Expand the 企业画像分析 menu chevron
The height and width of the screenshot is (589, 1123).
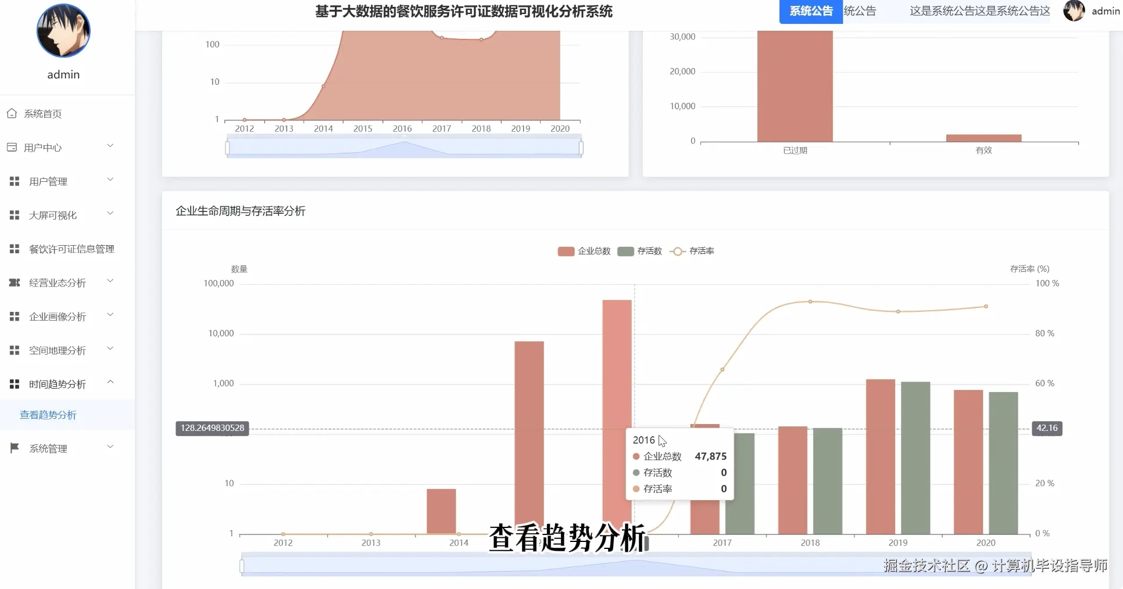110,315
